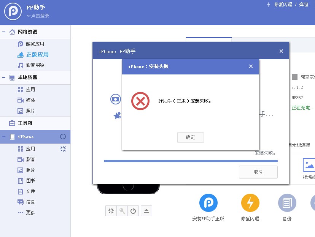
Task: Click the restart spinner device button
Action: click(111, 211)
